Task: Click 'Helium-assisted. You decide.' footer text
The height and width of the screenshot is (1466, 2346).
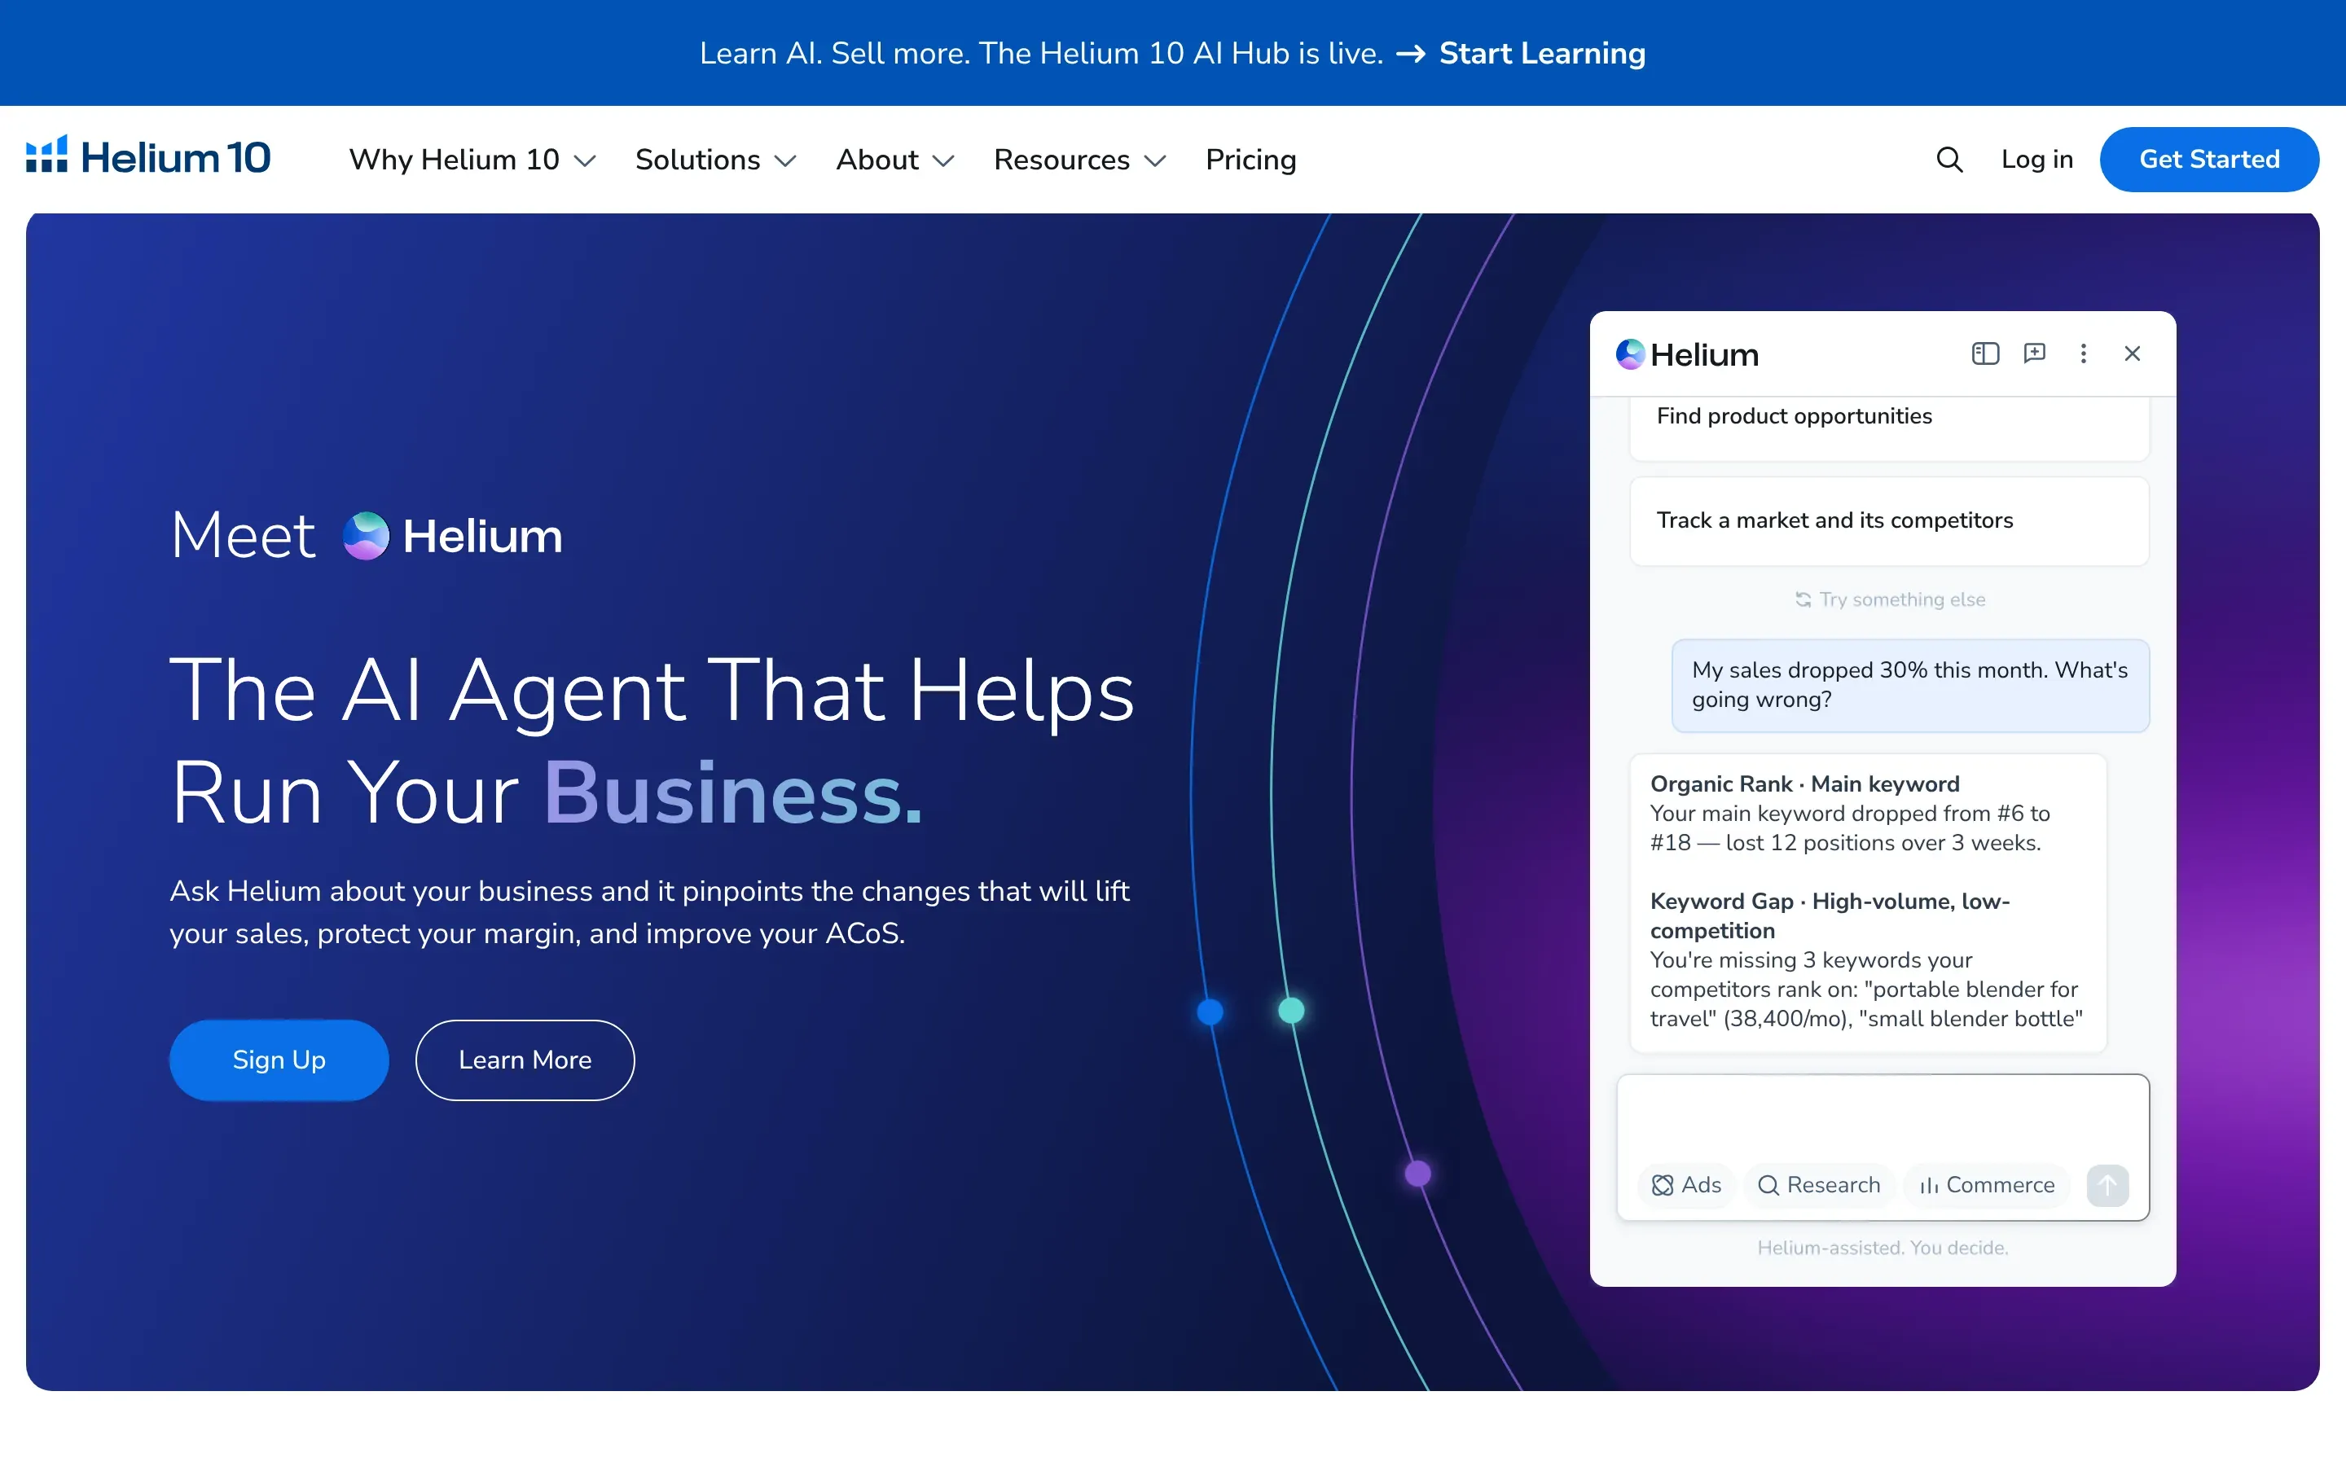Action: tap(1883, 1248)
